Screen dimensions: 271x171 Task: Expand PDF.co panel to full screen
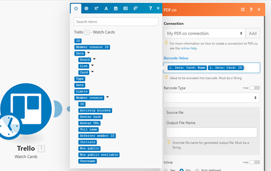(243, 9)
